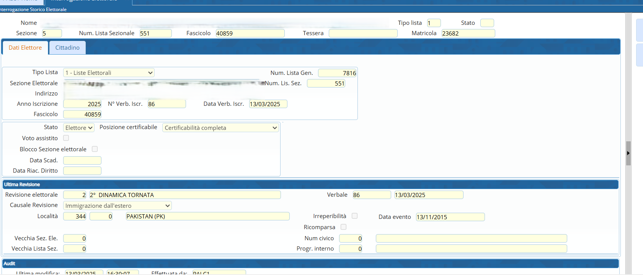Screen dimensions: 643x275
Task: Select the Data Scad. date field
Action: (82, 160)
